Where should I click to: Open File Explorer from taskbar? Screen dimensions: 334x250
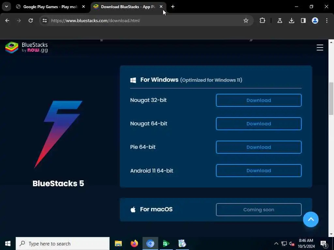pyautogui.click(x=118, y=243)
